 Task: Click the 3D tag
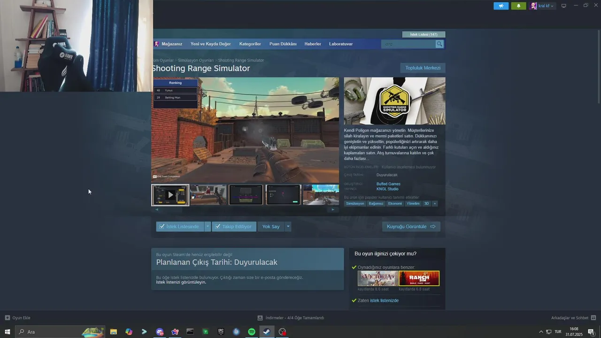tap(427, 204)
